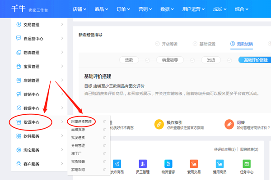The height and width of the screenshot is (180, 271).
Task: Expand the 交易管理 chevron arrow
Action: [62, 24]
